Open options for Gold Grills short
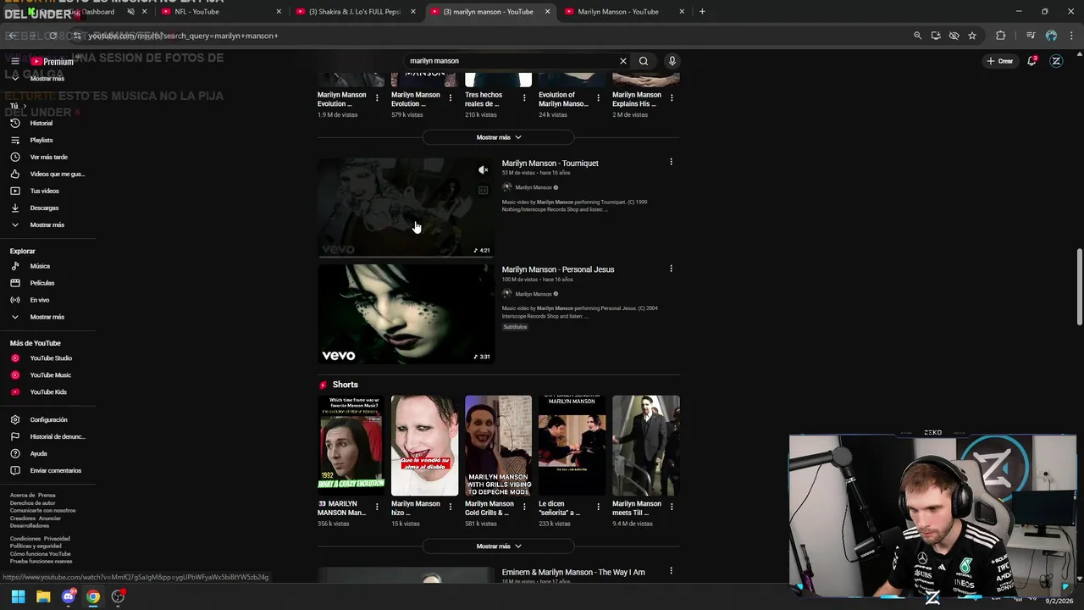 (523, 507)
